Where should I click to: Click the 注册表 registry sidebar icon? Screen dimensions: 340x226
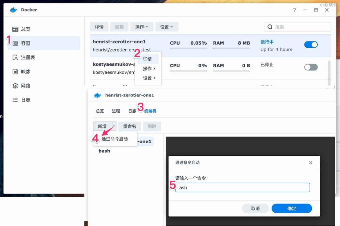[x=15, y=58]
